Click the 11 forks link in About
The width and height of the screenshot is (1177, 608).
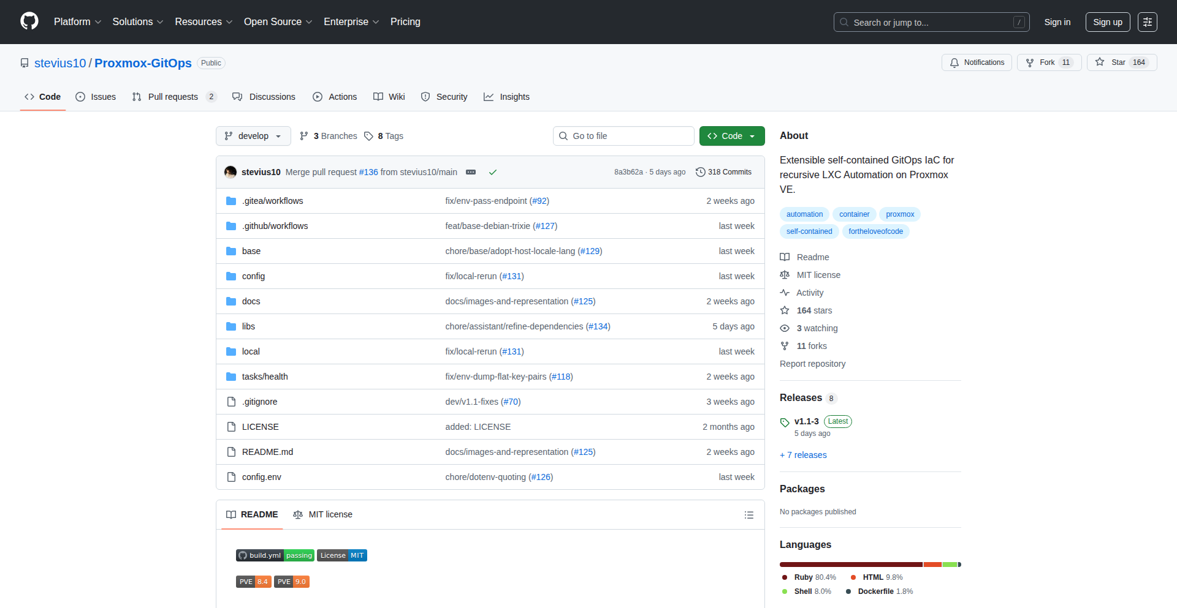pos(804,346)
